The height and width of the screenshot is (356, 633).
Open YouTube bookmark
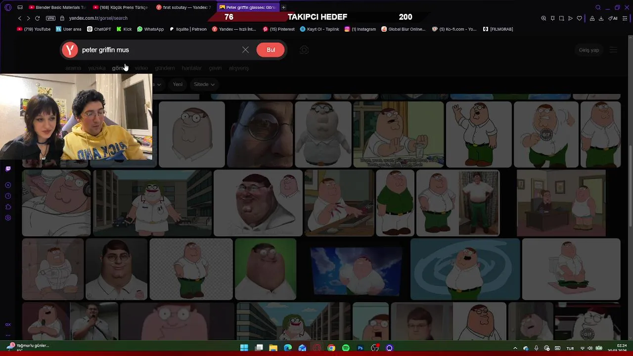pyautogui.click(x=34, y=29)
